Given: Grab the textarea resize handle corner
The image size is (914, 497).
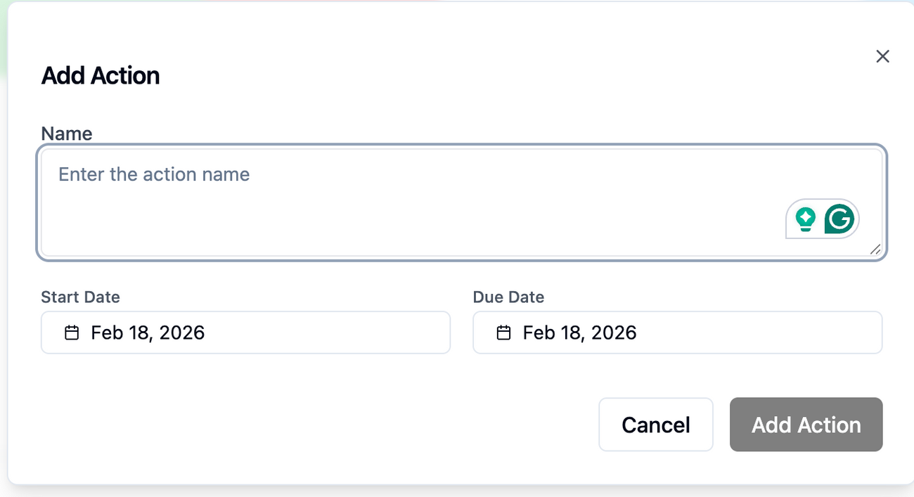Looking at the screenshot, I should [875, 249].
